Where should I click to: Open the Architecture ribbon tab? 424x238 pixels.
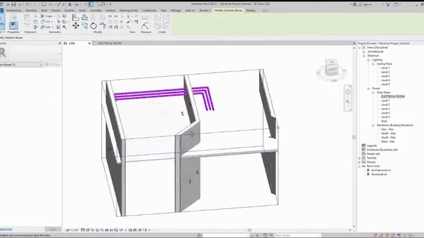pos(14,11)
